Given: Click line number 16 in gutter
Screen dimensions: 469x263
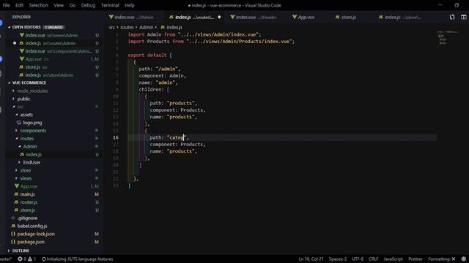Looking at the screenshot, I should (116, 137).
